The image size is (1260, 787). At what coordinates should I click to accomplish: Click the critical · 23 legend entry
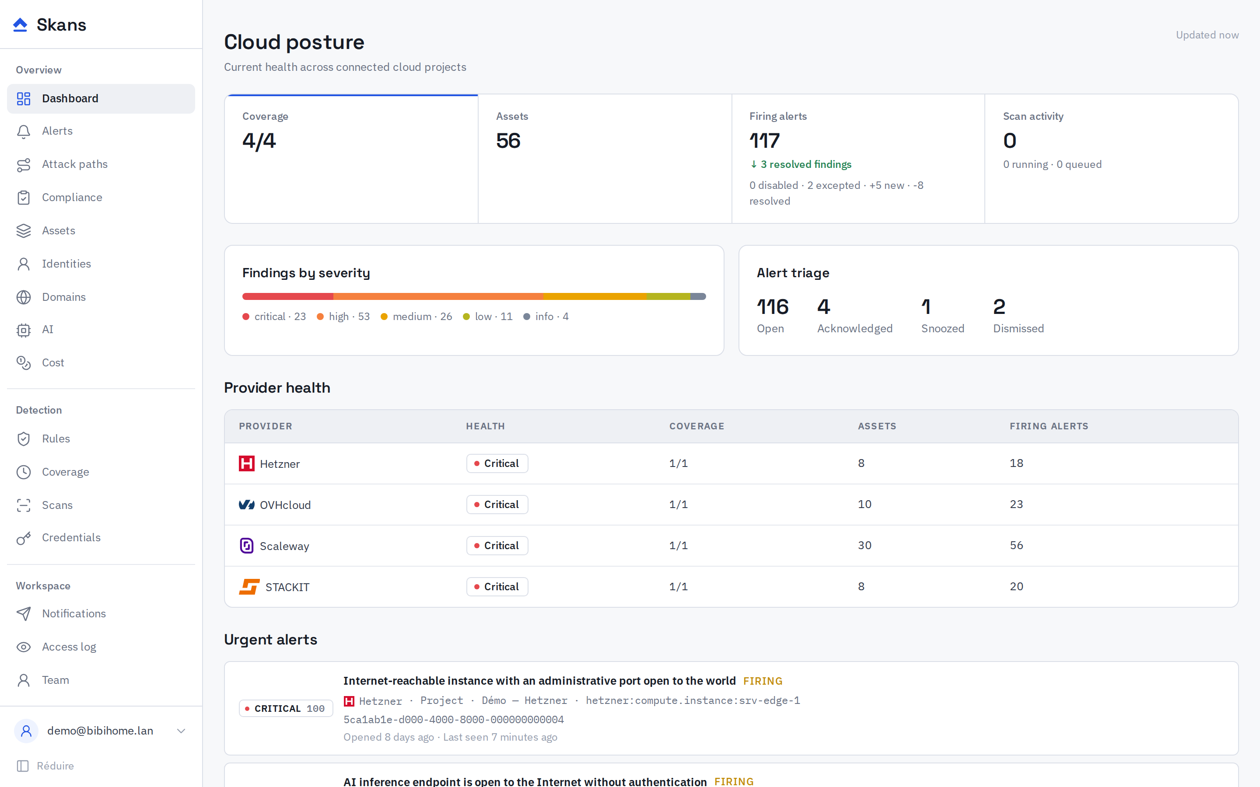(x=274, y=317)
